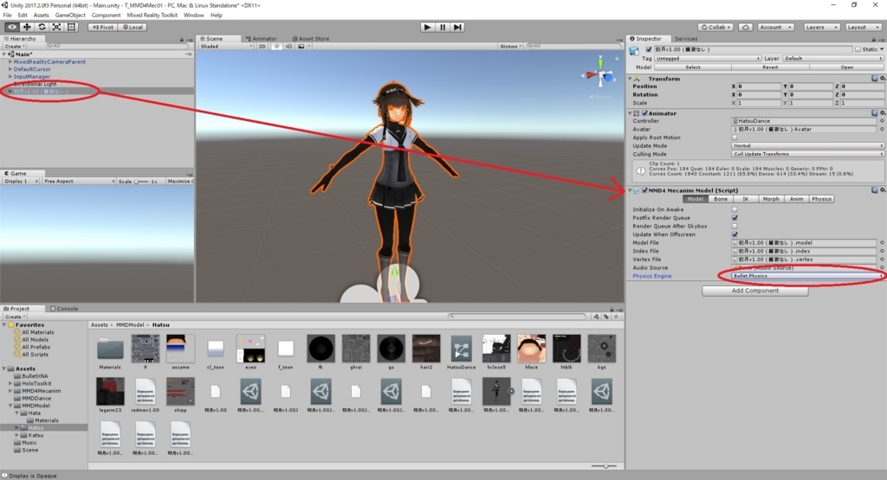Open the Culling Mode dropdown
887x480 pixels.
click(x=807, y=154)
